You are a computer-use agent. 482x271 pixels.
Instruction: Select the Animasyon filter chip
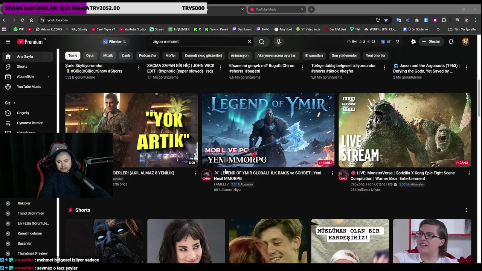click(239, 55)
